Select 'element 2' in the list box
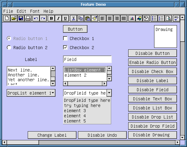The height and width of the screenshot is (147, 187). (85, 75)
